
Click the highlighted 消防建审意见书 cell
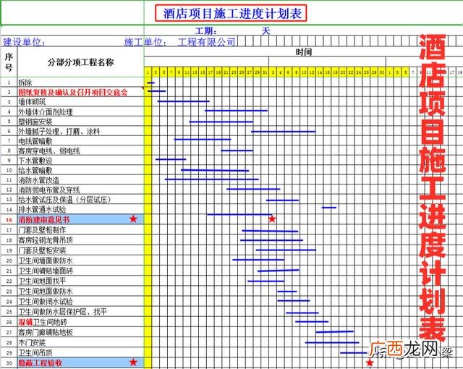pyautogui.click(x=80, y=219)
